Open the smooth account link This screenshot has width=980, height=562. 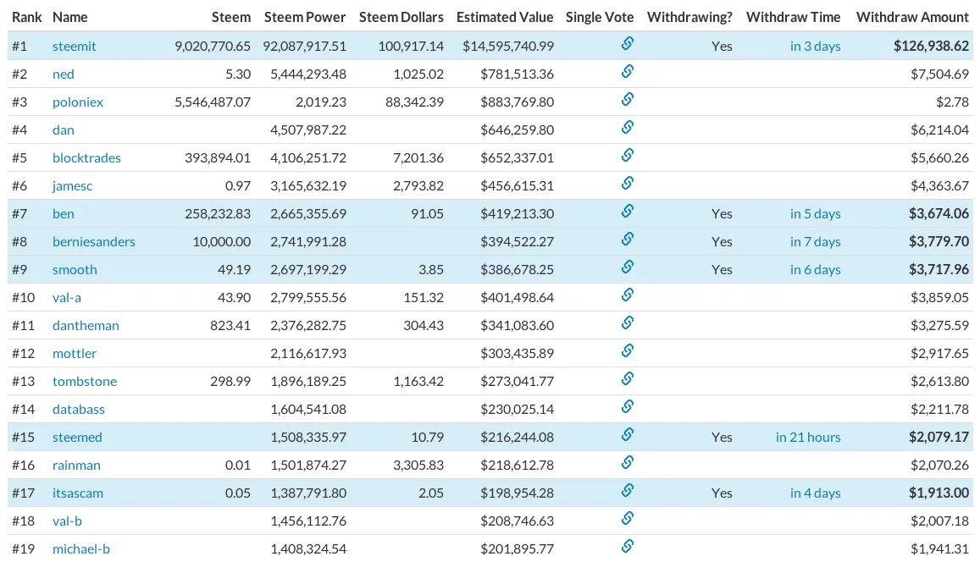click(x=75, y=269)
